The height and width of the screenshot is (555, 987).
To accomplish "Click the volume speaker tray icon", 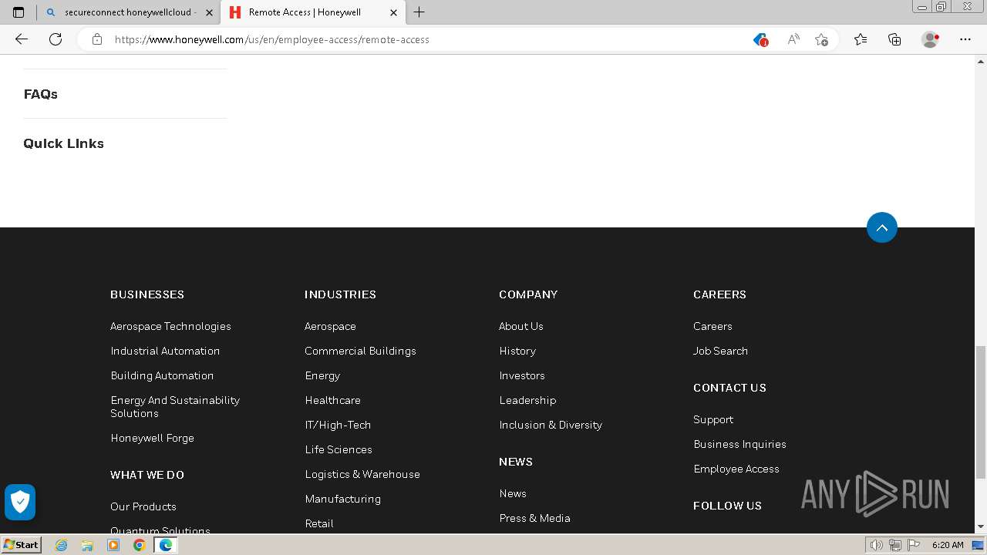I will 876,545.
